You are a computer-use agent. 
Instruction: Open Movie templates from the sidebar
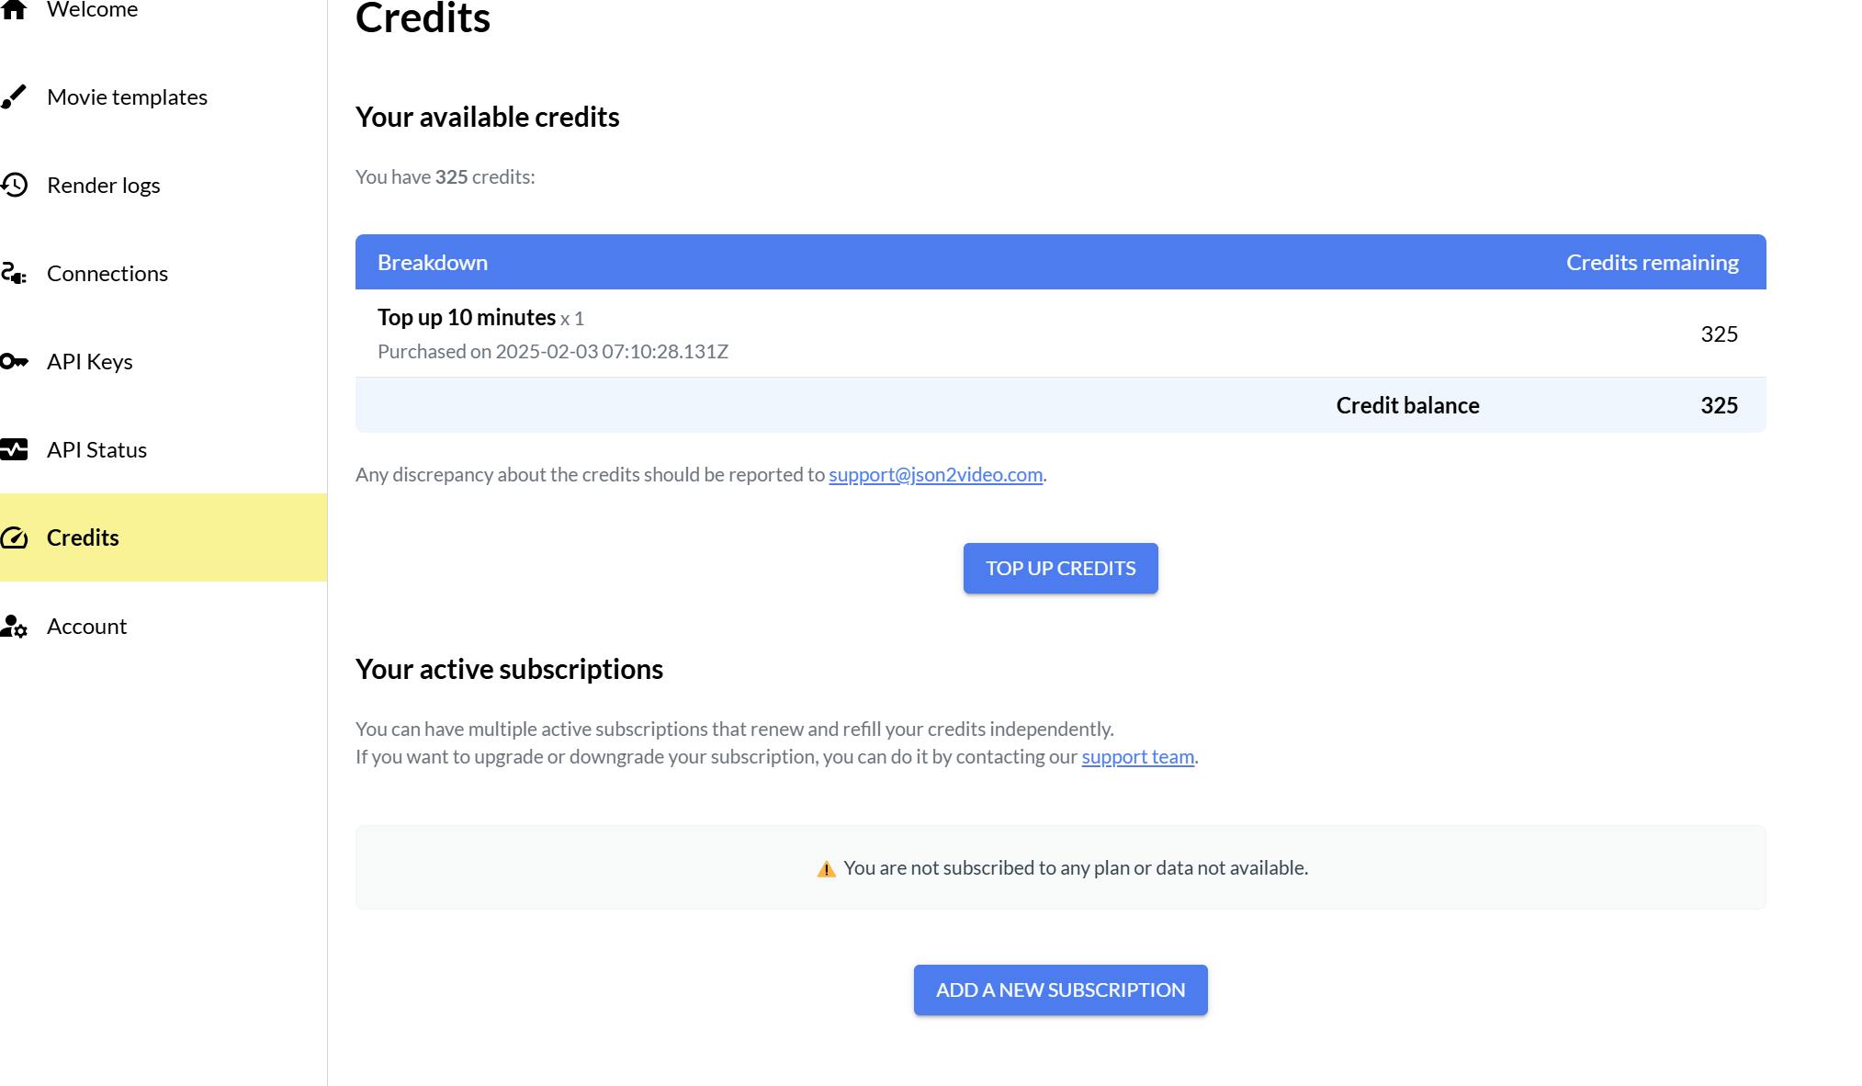click(127, 96)
